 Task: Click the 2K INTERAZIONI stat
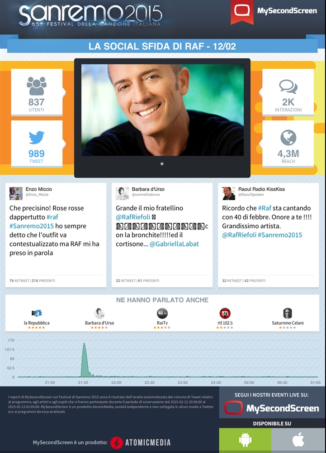click(288, 105)
